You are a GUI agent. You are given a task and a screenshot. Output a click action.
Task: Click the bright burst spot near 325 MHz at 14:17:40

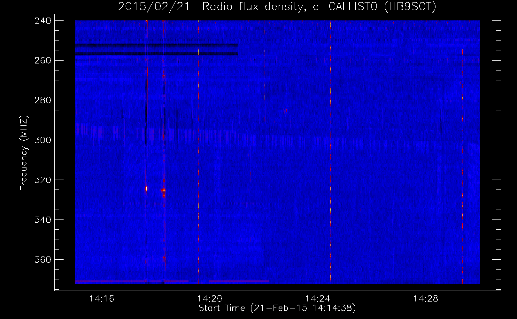(147, 189)
